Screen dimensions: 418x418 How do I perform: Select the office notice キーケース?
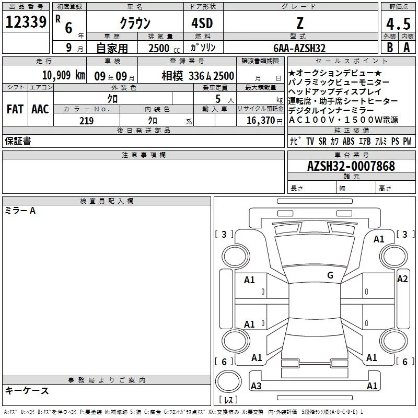coord(27,390)
